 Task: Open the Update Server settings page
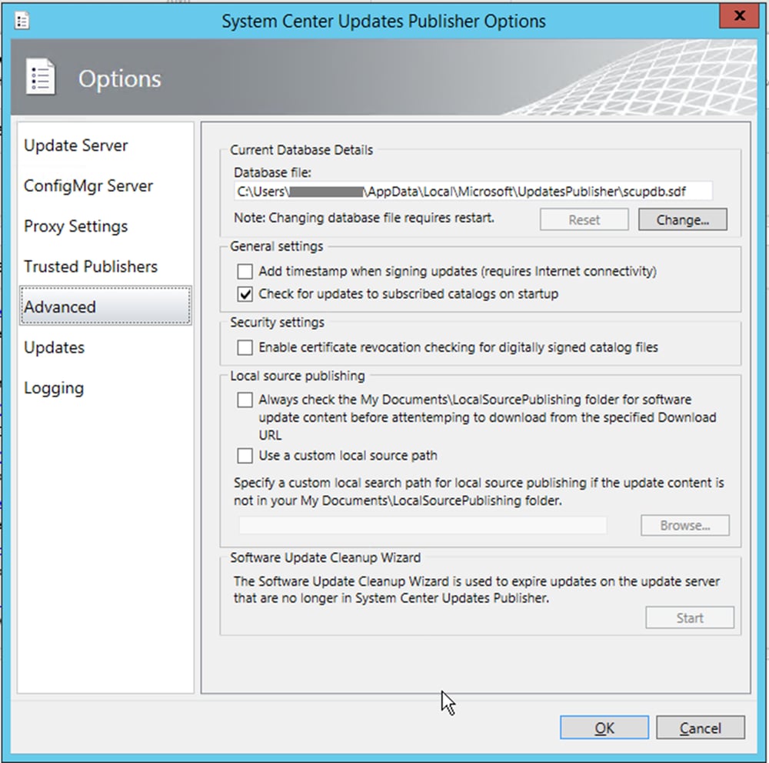(75, 145)
